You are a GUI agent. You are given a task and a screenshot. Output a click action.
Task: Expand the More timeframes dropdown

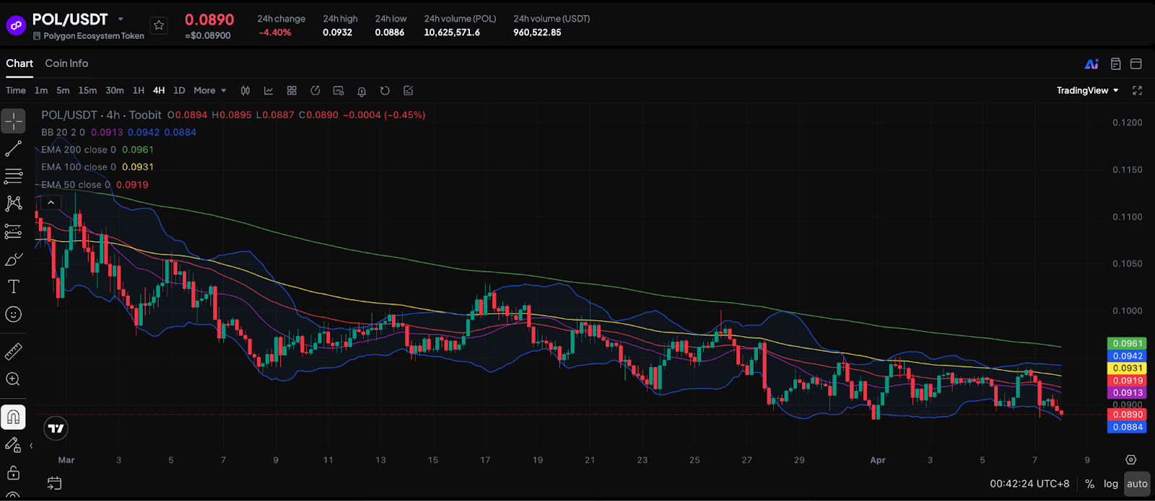tap(210, 91)
